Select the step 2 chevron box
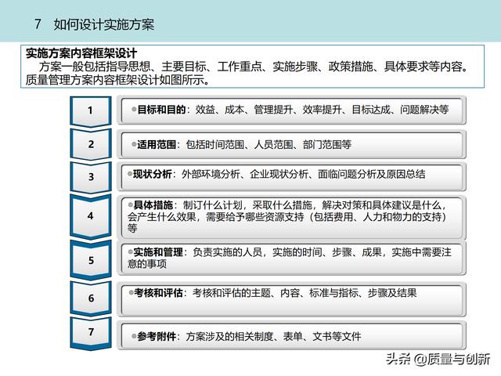The image size is (501, 376). coord(91,144)
